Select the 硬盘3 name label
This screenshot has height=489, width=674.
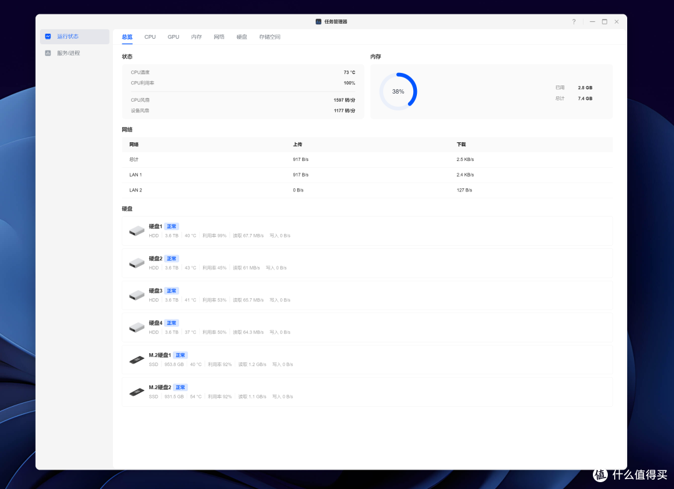(x=155, y=291)
